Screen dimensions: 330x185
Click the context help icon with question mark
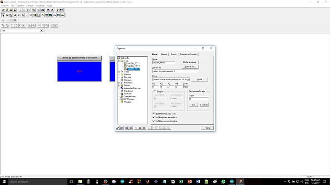[61, 10]
